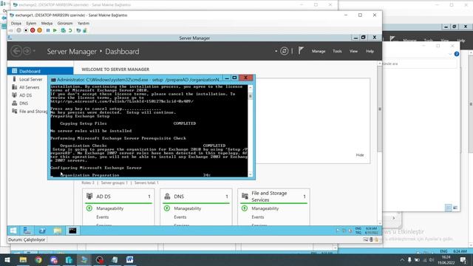The image size is (473, 266).
Task: Click the host taskbar clock 16:24
Action: pyautogui.click(x=446, y=260)
